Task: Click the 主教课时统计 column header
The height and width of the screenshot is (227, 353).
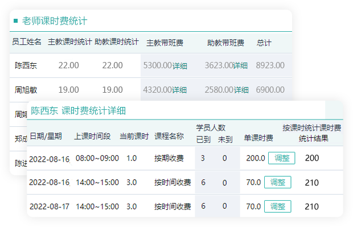Action: coord(70,42)
